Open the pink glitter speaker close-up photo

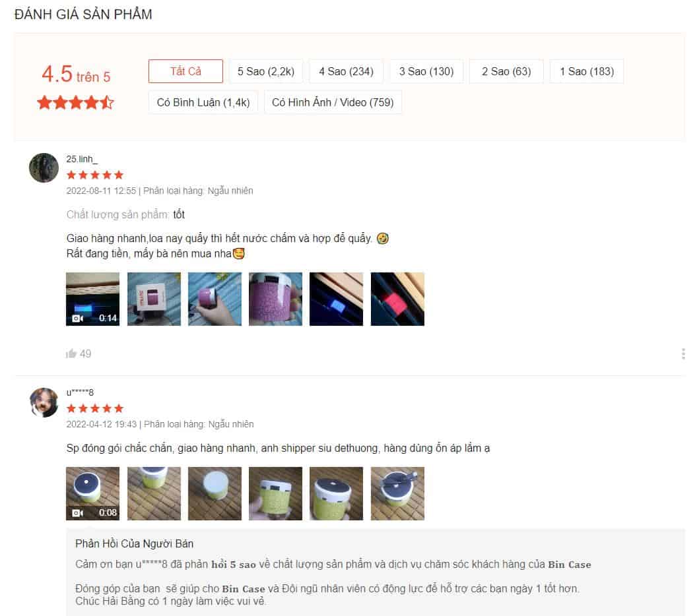click(x=275, y=299)
